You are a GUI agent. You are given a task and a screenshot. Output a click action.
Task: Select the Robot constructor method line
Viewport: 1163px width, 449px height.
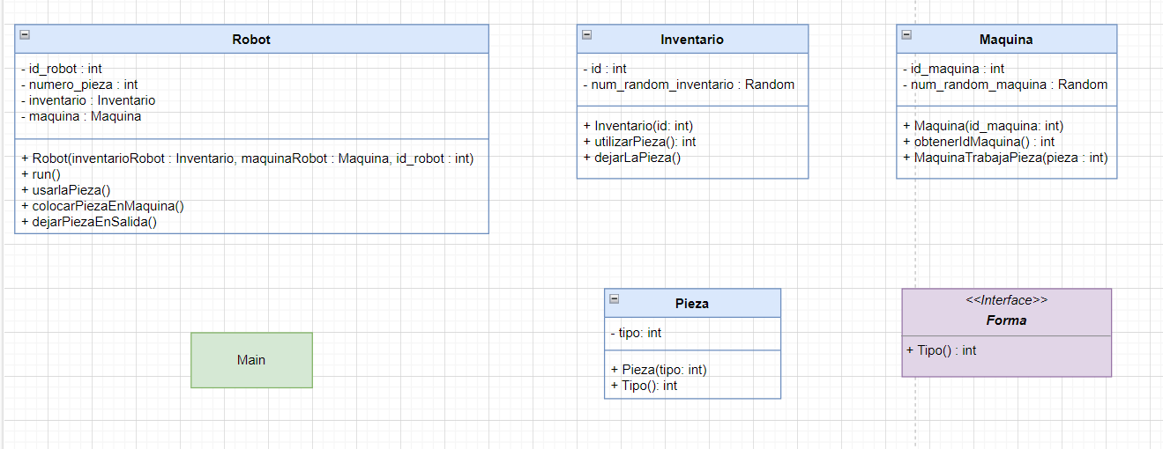click(247, 158)
